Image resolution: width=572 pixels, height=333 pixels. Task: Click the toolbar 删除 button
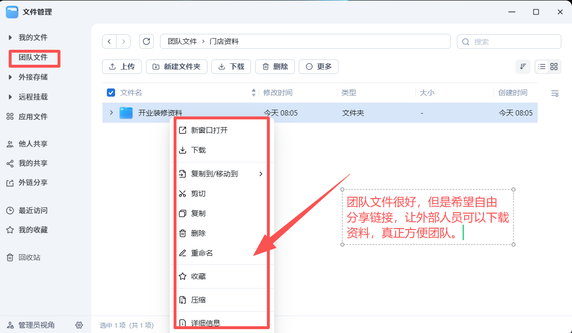275,67
